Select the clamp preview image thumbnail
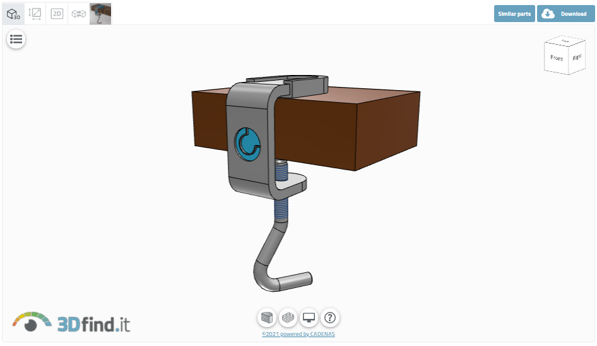Image resolution: width=597 pixels, height=346 pixels. tap(100, 14)
